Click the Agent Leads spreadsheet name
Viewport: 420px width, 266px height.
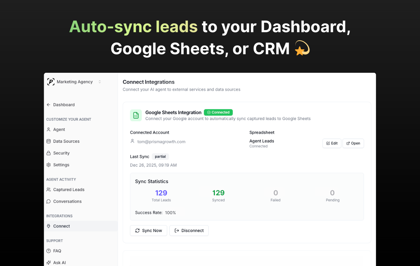click(x=262, y=141)
